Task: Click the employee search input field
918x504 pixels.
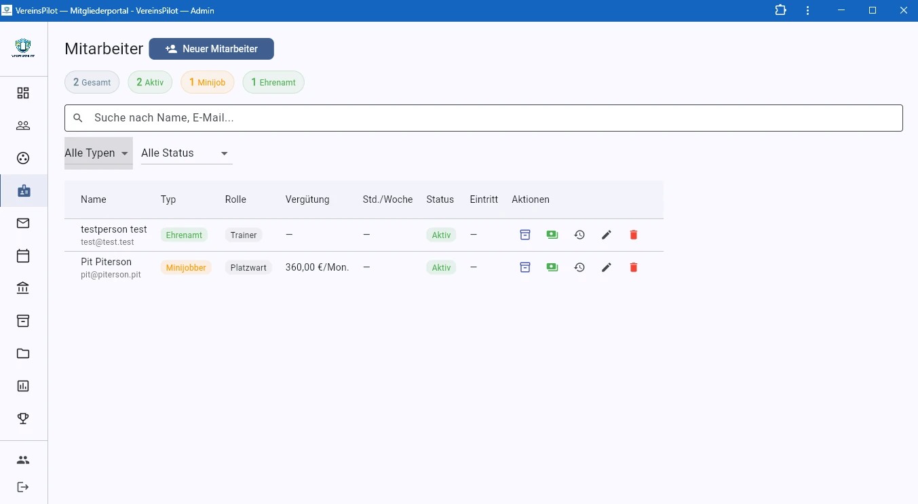Action: (483, 118)
